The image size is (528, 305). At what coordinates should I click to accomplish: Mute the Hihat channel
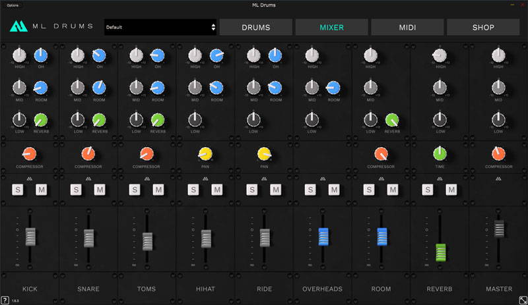pos(217,190)
